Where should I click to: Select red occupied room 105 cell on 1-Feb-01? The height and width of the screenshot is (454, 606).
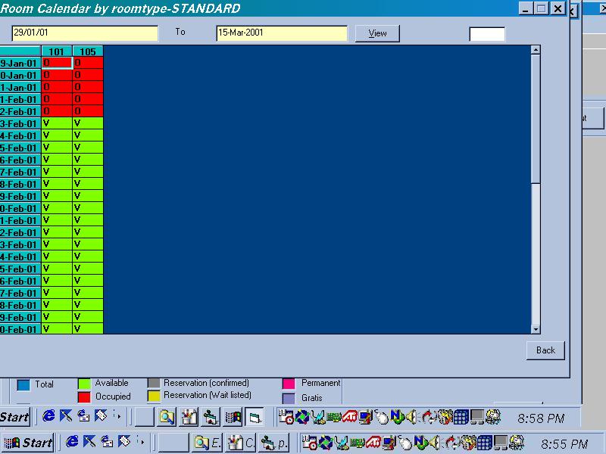coord(88,99)
